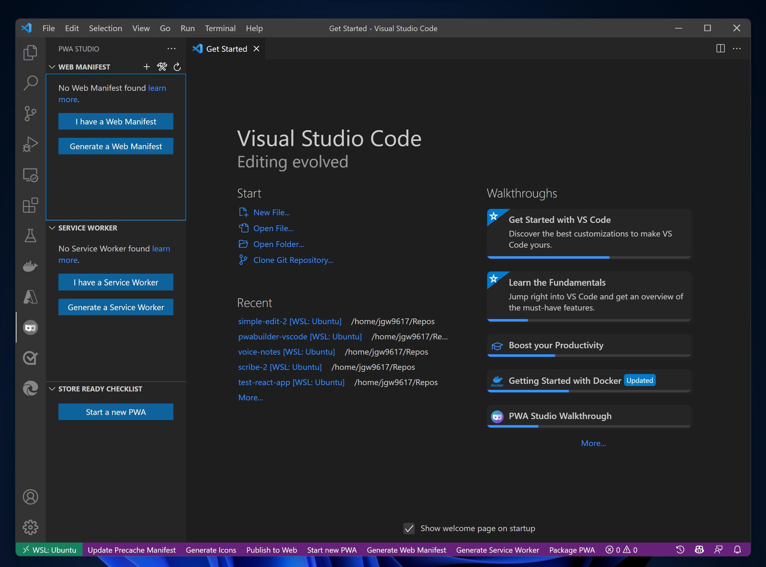This screenshot has height=567, width=766.
Task: Uncheck Show welcome page on startup
Action: (x=409, y=528)
